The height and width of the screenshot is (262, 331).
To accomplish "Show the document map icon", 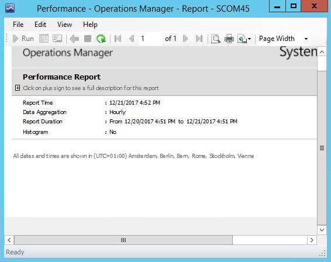I will point(57,39).
